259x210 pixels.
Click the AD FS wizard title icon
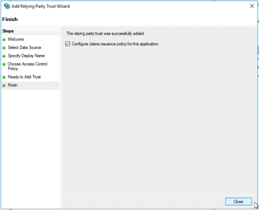[7, 6]
